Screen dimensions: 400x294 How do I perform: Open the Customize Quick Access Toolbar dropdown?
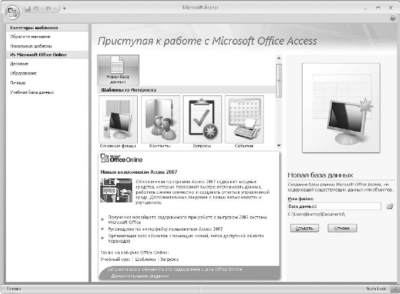click(x=64, y=8)
